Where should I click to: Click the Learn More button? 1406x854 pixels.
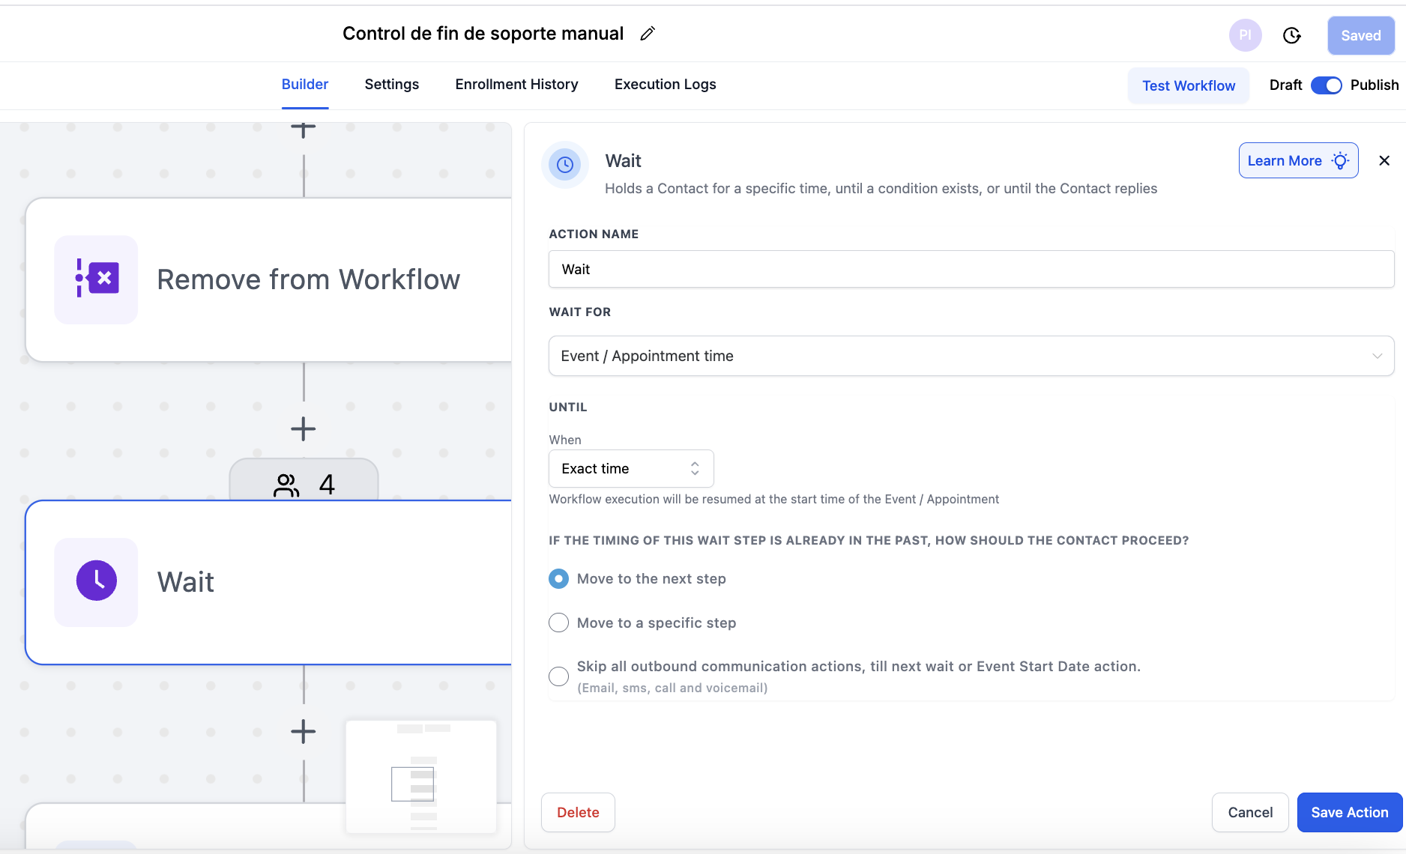(x=1298, y=160)
